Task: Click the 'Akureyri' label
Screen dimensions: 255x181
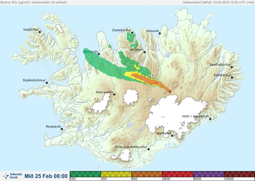Action: coord(137,50)
